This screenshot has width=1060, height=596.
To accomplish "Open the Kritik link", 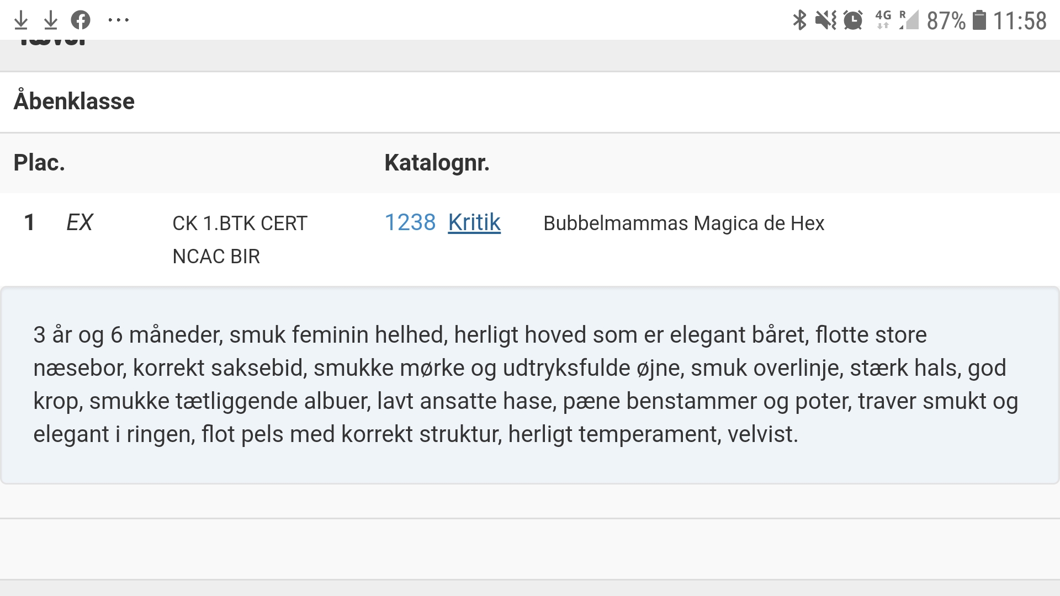I will coord(474,222).
